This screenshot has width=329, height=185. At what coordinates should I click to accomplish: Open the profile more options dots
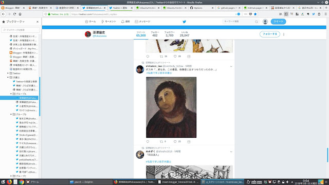(x=284, y=34)
